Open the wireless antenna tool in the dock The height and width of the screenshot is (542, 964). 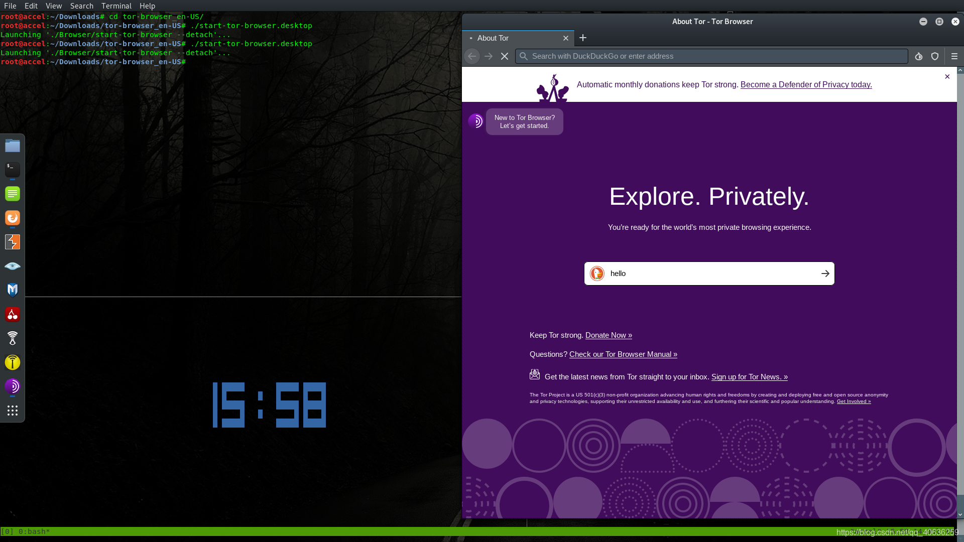pyautogui.click(x=13, y=338)
